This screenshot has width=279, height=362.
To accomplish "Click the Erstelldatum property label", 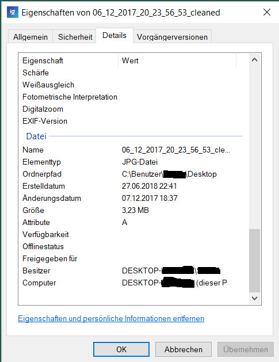I will (44, 186).
